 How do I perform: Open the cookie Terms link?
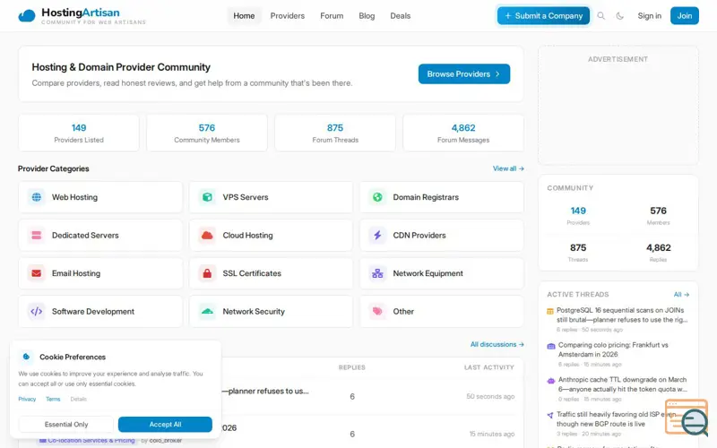coord(53,399)
